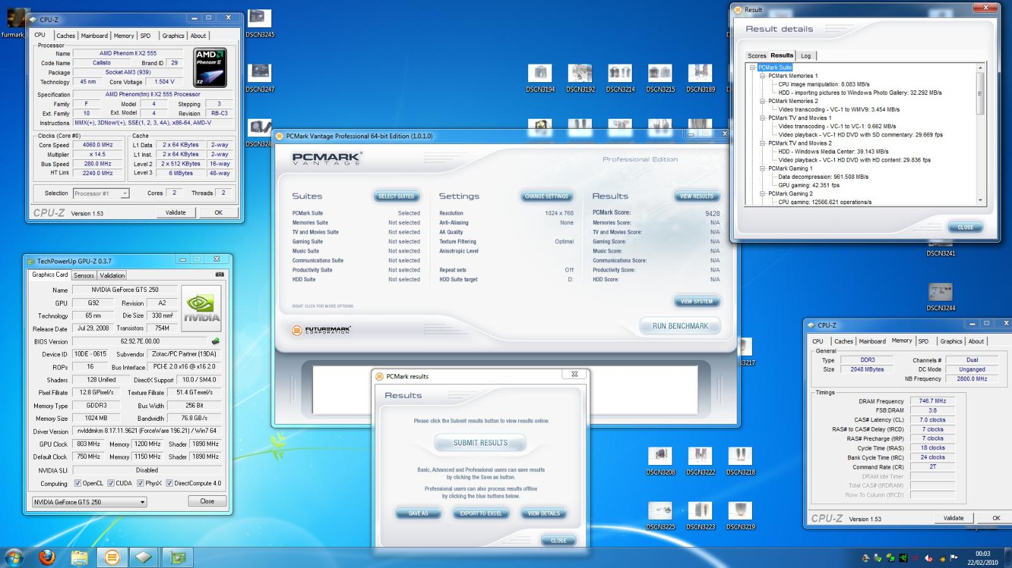
Task: Select the DSCN3214 desktop icon
Action: [620, 78]
